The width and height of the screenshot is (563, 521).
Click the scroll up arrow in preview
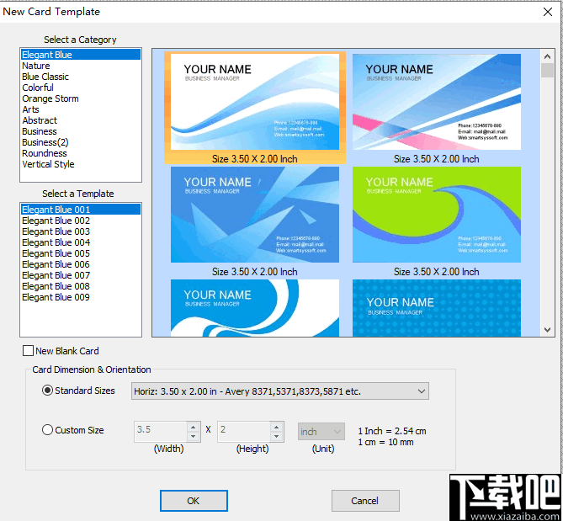coord(547,56)
